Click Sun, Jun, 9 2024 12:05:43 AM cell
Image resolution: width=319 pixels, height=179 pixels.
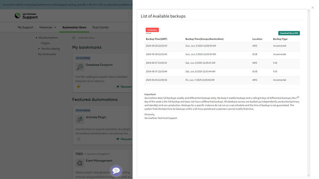tap(201, 46)
